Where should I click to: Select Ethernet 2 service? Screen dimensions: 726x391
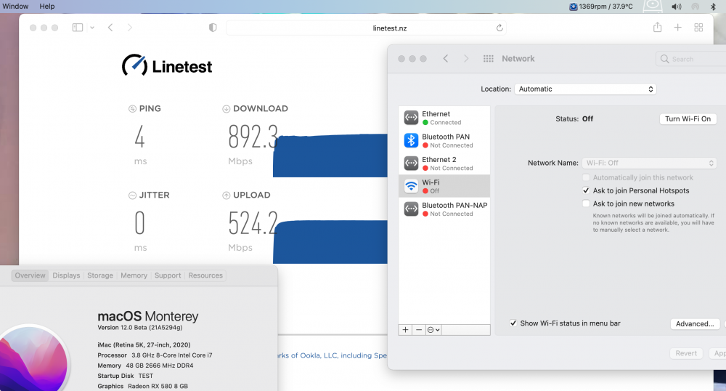click(444, 163)
